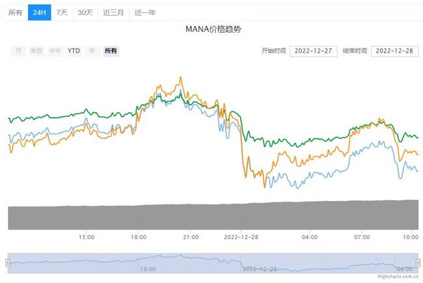Click the 21:00 axis label

click(191, 237)
